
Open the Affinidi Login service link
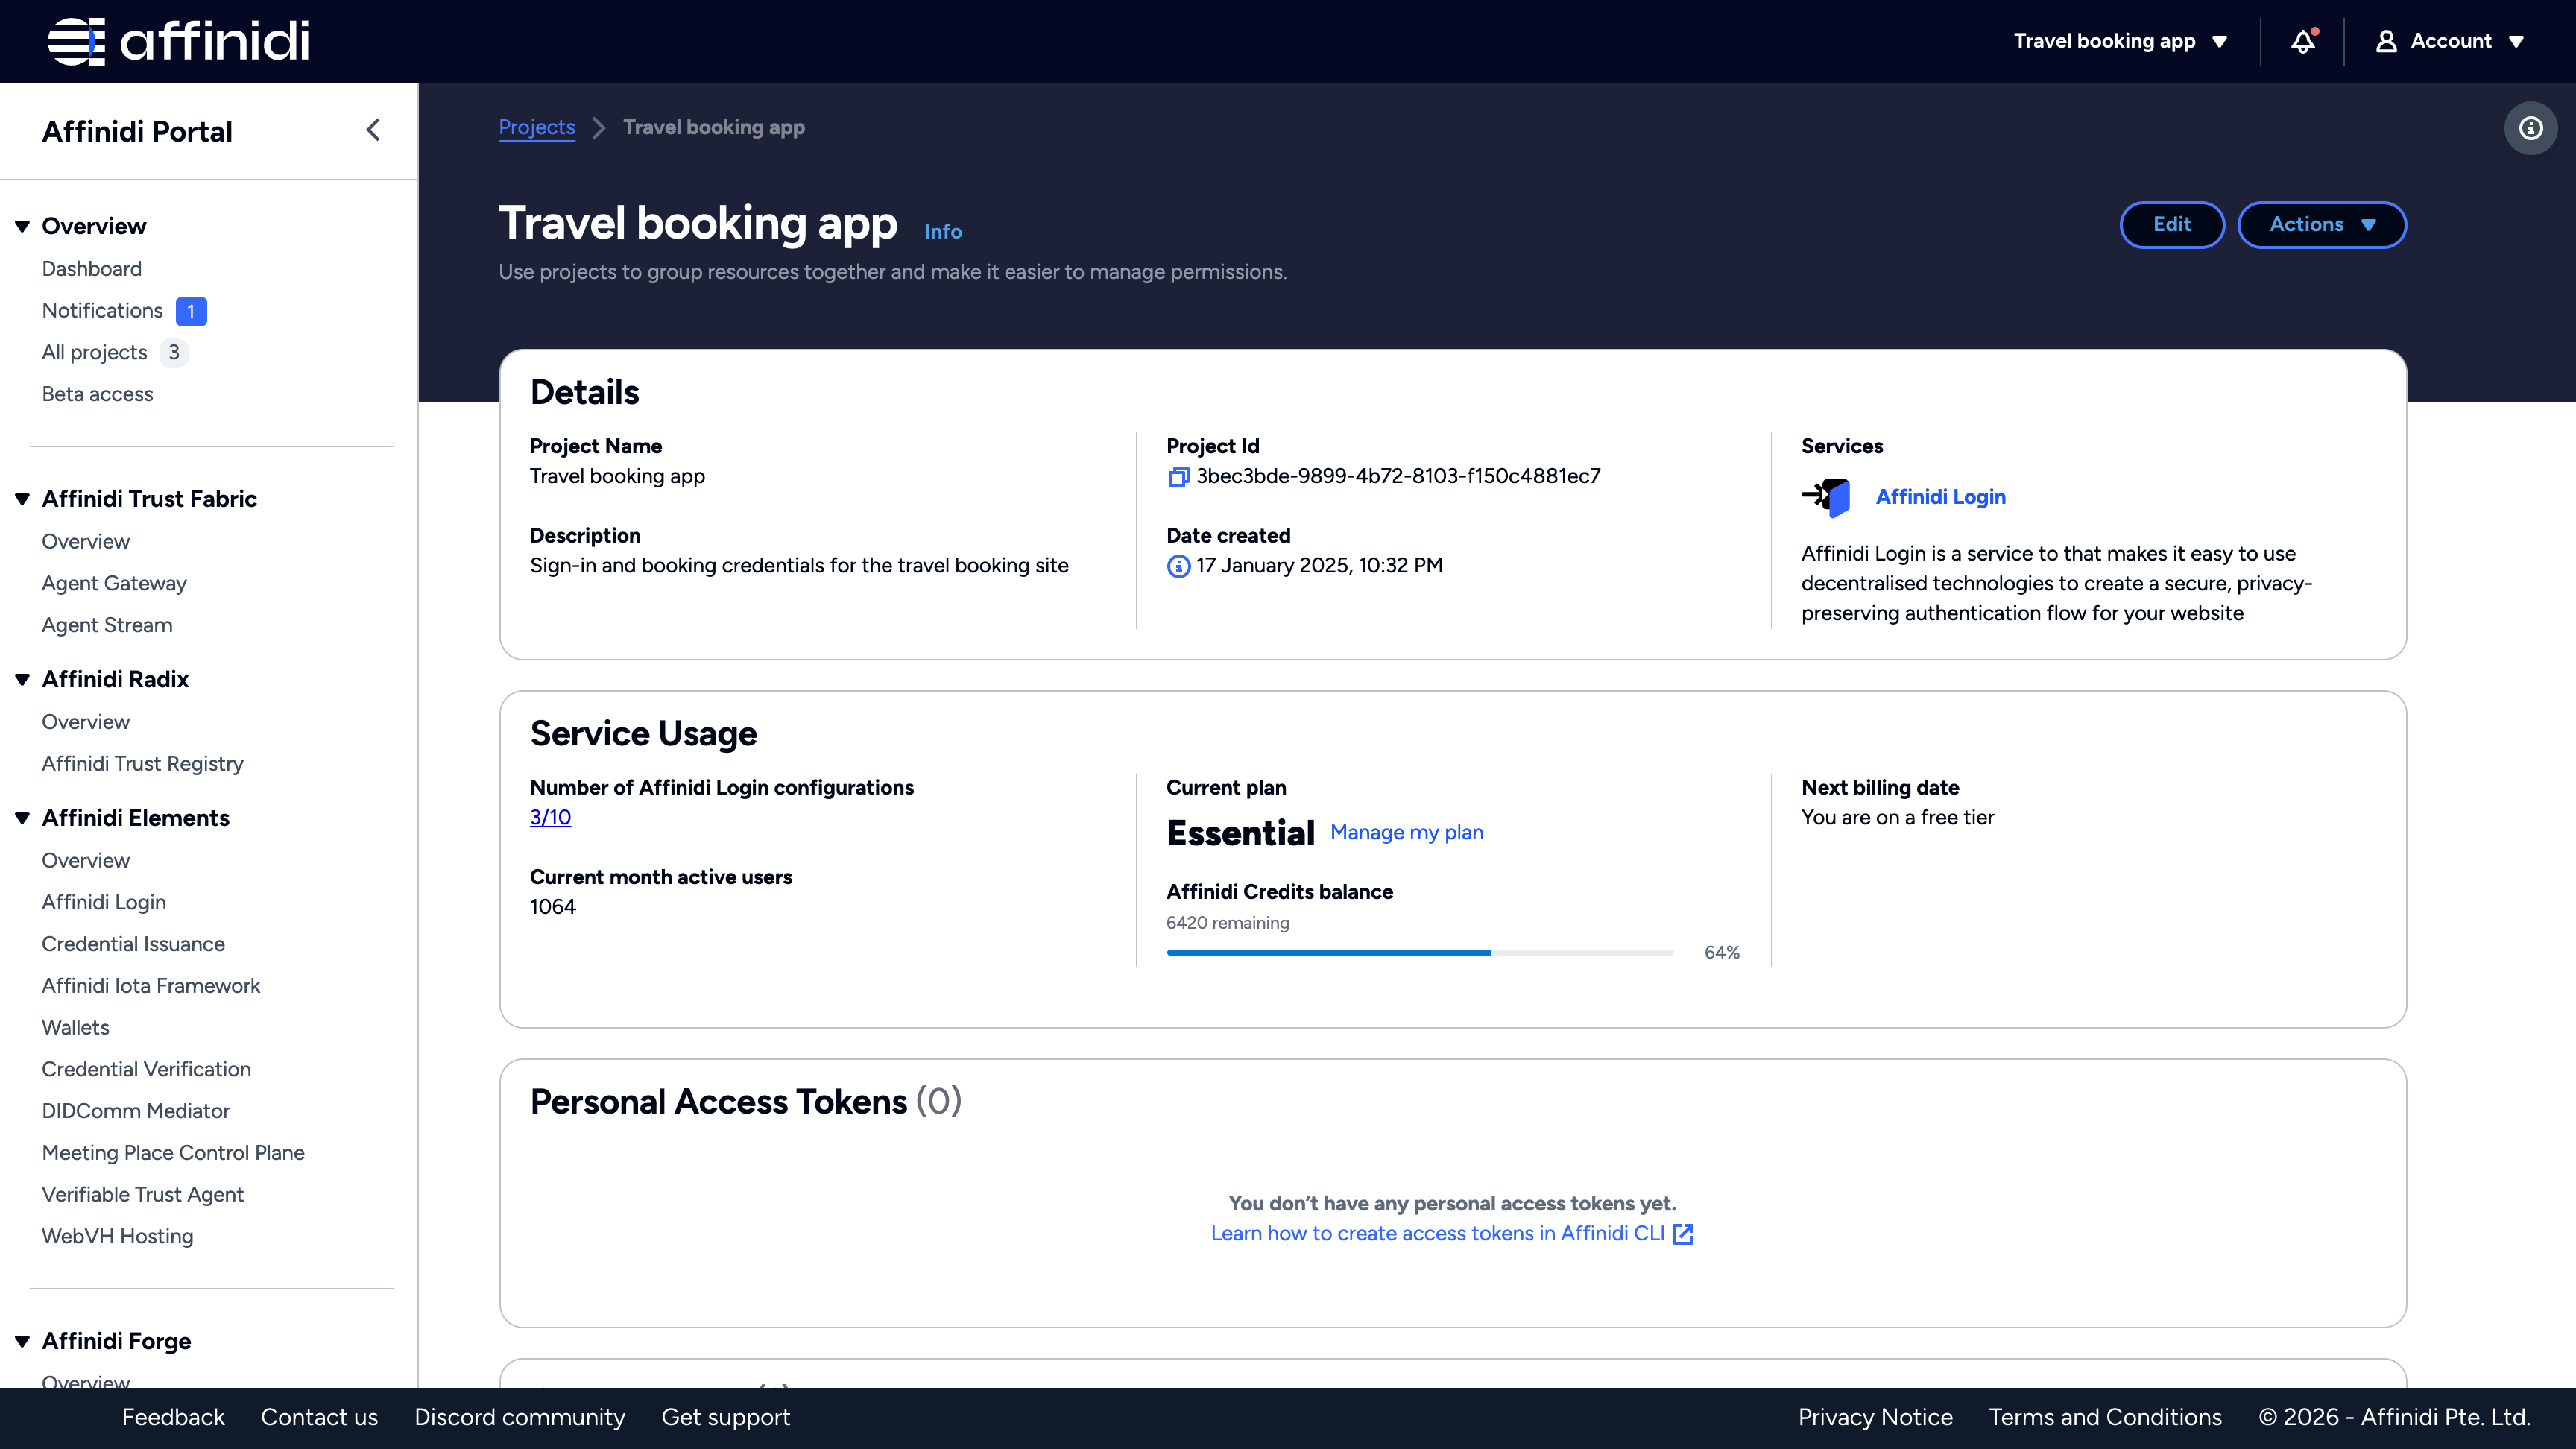point(1940,497)
